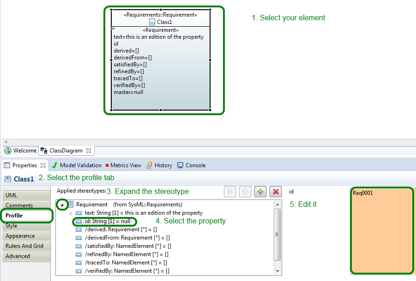Click the stereotypes list scrollbar thumb
The height and width of the screenshot is (281, 416).
tap(277, 234)
